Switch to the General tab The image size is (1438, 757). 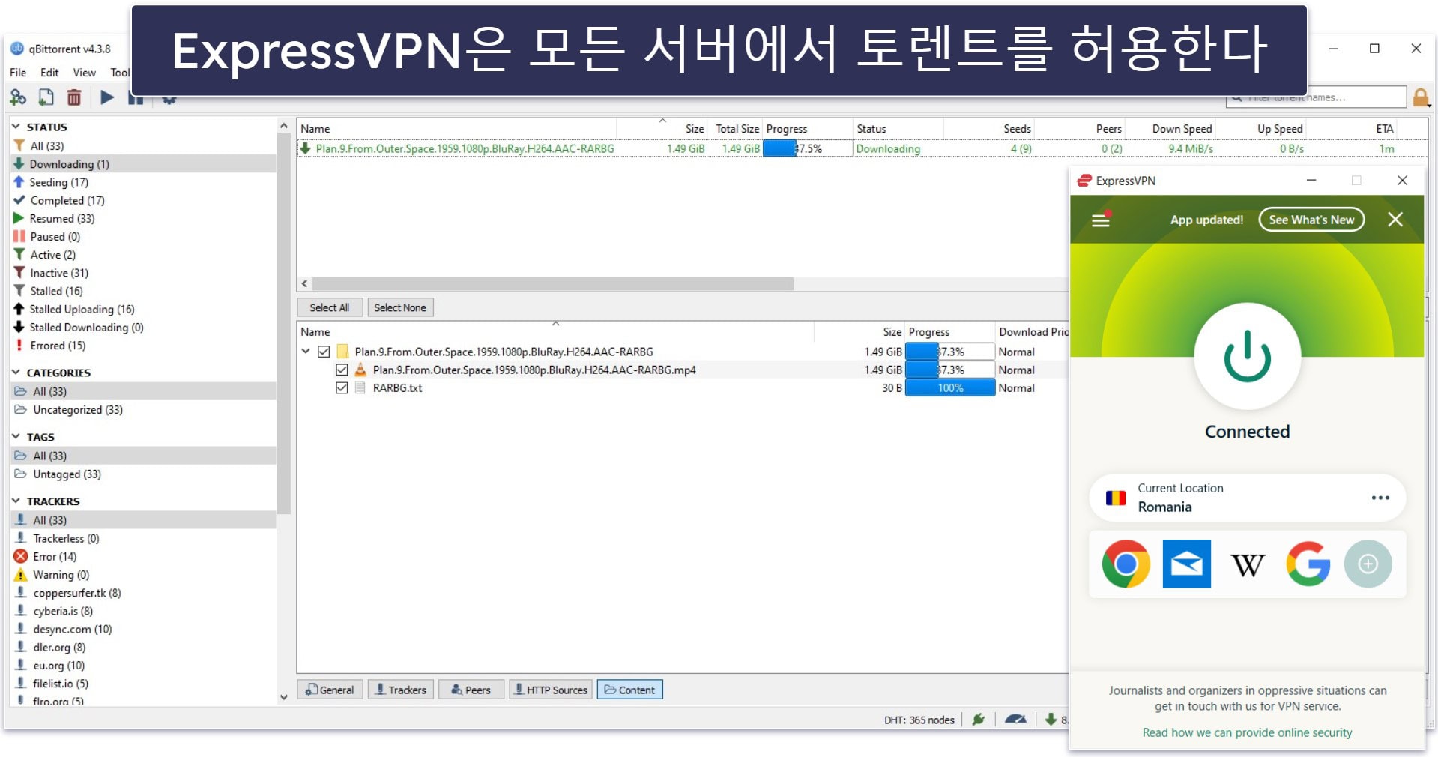point(330,690)
